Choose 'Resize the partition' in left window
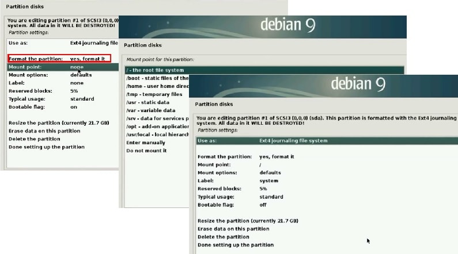 click(x=63, y=123)
